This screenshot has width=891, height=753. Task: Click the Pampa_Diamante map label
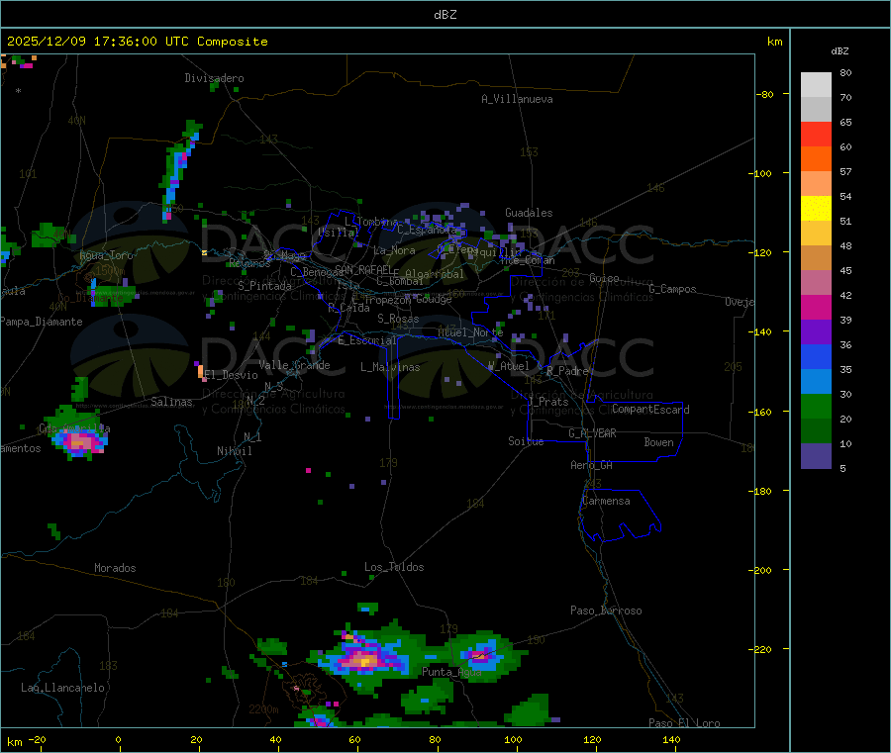point(41,322)
